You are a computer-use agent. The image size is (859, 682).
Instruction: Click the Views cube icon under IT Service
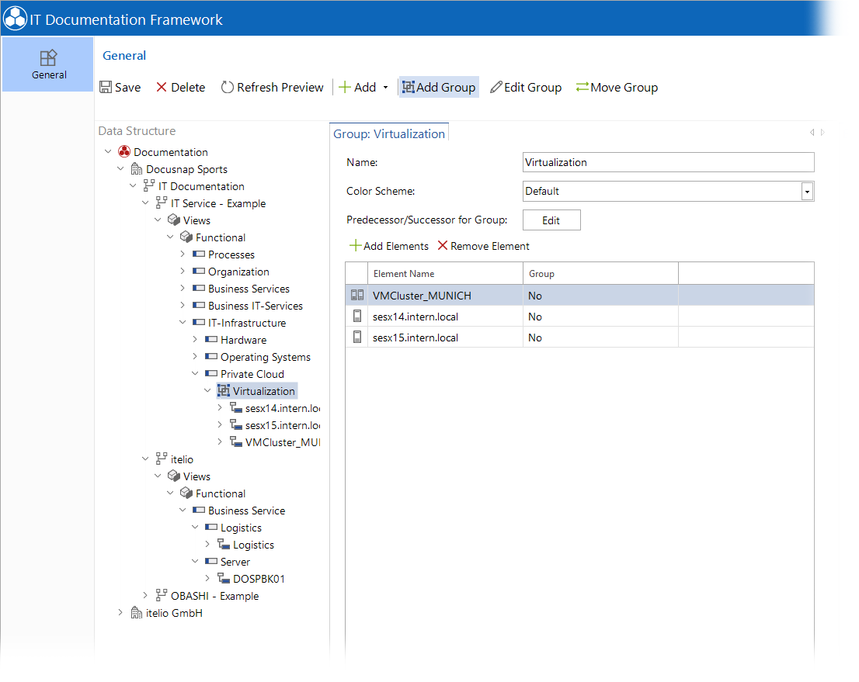coord(174,220)
